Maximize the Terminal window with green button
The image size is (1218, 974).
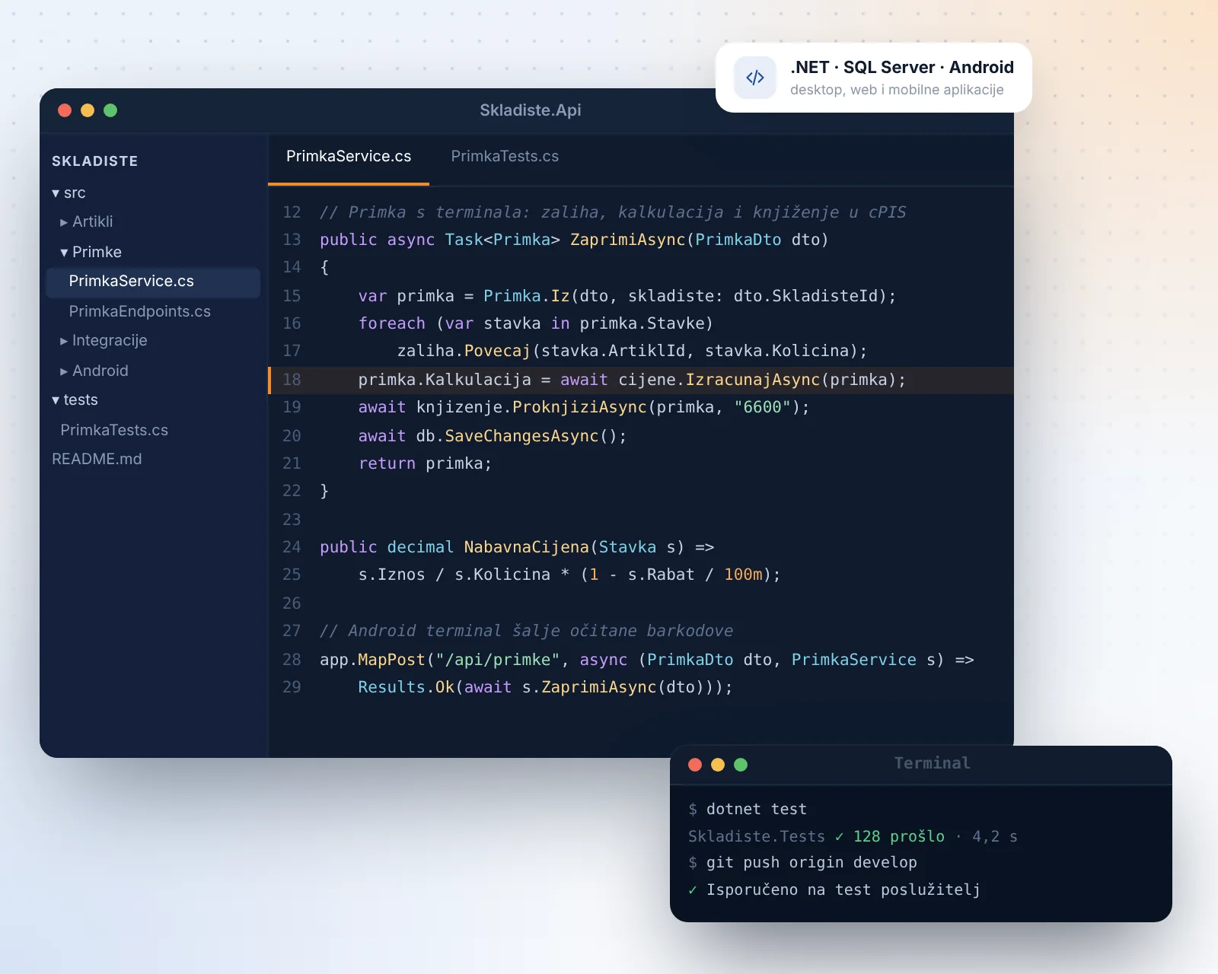coord(741,765)
